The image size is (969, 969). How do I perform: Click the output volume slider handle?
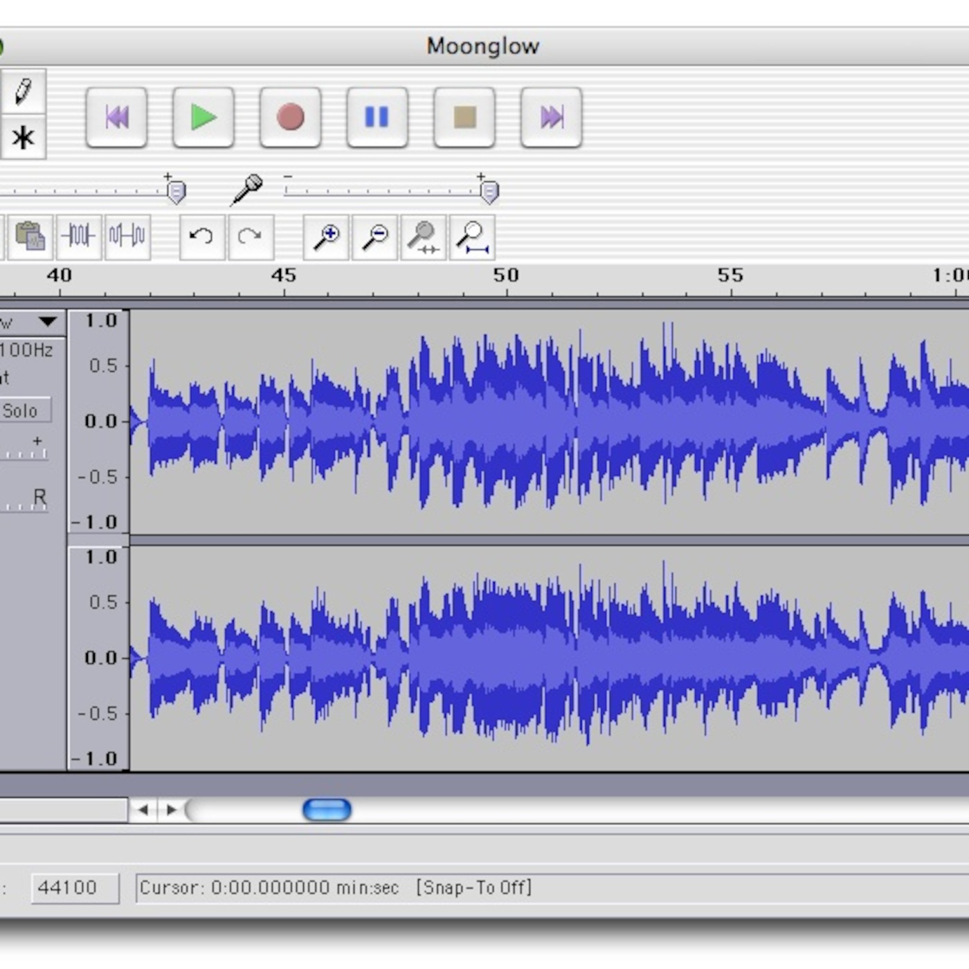coord(176,190)
